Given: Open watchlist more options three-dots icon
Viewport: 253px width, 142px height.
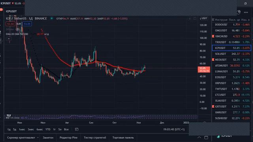Looking at the screenshot, I should click(246, 12).
